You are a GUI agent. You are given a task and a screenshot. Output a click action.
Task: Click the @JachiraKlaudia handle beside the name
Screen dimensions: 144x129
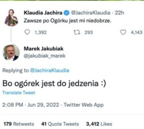[x=90, y=13]
